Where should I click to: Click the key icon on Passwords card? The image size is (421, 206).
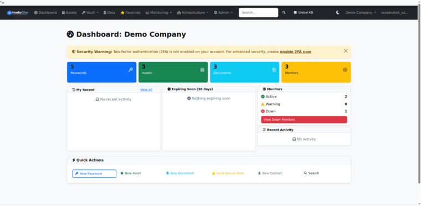point(131,70)
